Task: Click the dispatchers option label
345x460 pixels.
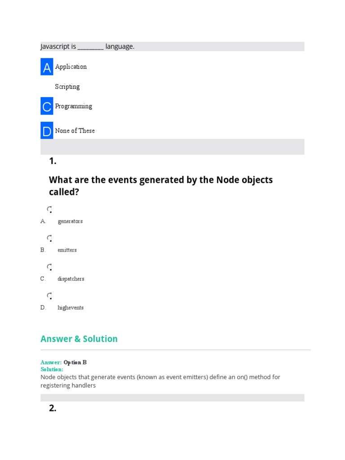Action: tap(71, 279)
